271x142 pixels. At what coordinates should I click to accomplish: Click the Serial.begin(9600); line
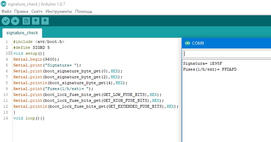(x=36, y=59)
